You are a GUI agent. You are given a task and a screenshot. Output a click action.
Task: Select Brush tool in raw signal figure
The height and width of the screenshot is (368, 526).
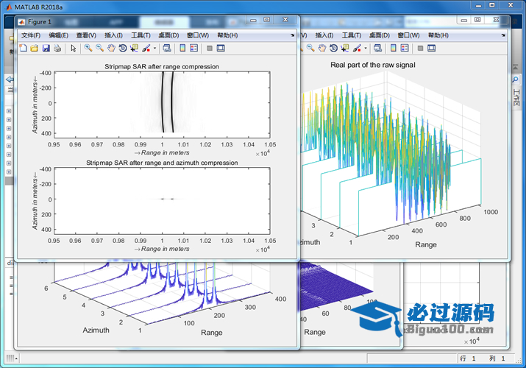click(x=357, y=49)
